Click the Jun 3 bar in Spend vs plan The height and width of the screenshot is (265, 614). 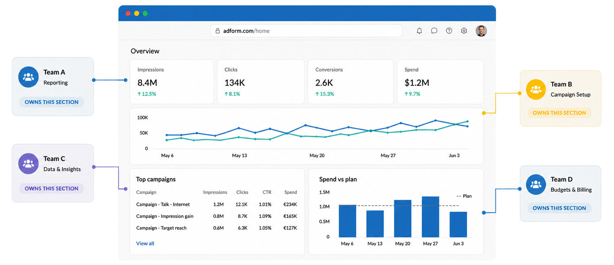pyautogui.click(x=458, y=225)
